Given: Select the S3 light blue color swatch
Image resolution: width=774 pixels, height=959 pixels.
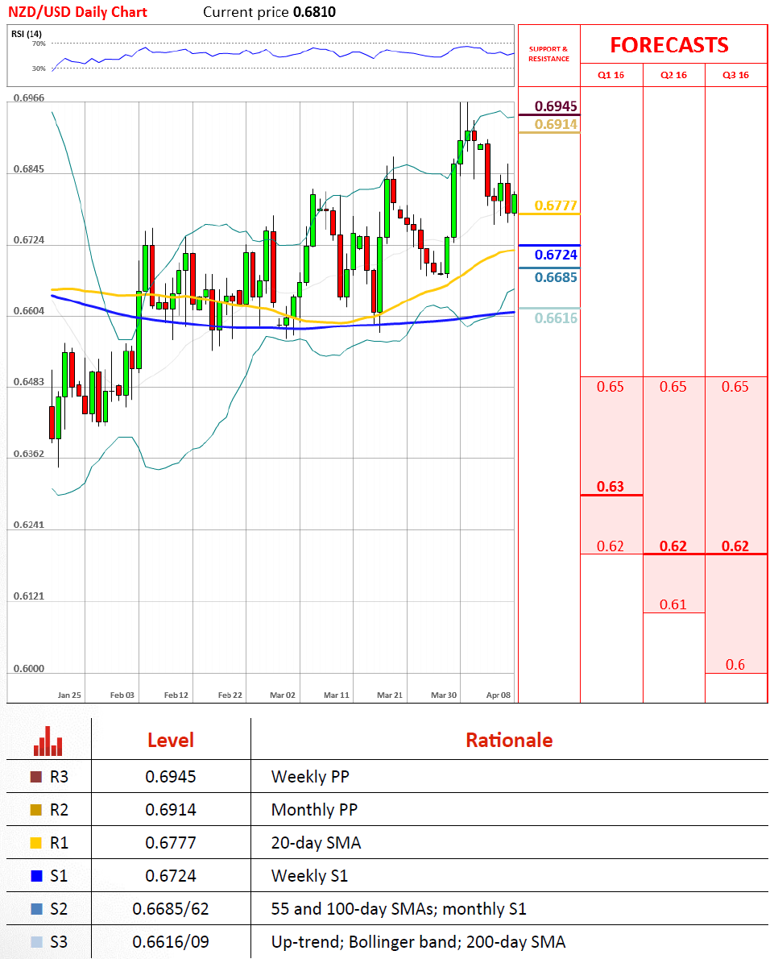Looking at the screenshot, I should click(x=36, y=942).
